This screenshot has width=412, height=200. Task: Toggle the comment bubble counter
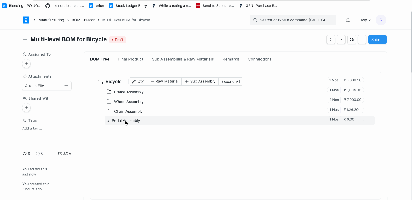(38, 153)
